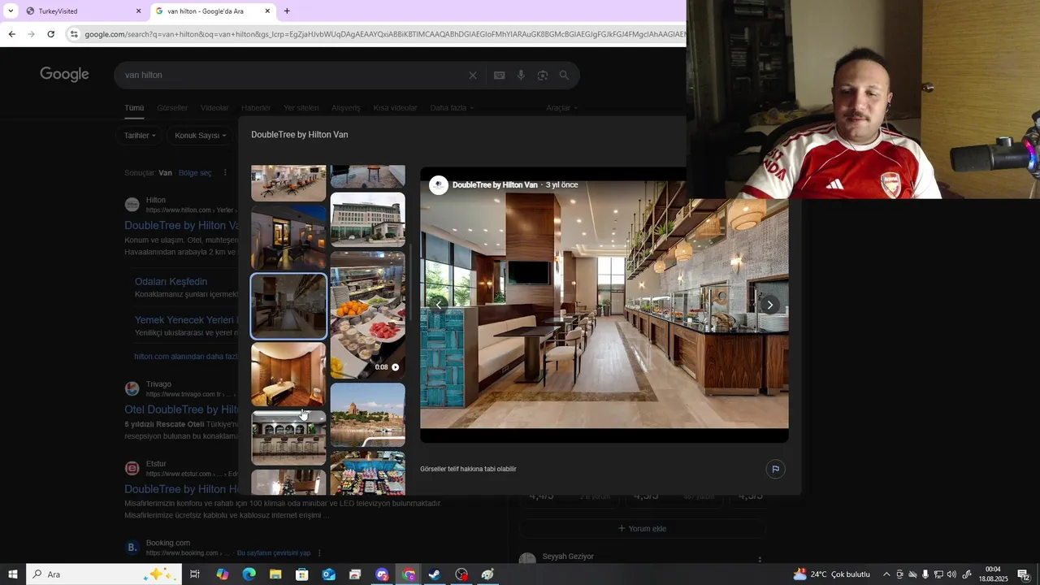Select the Akdamar island lake thumbnail
This screenshot has height=585, width=1040.
[367, 415]
